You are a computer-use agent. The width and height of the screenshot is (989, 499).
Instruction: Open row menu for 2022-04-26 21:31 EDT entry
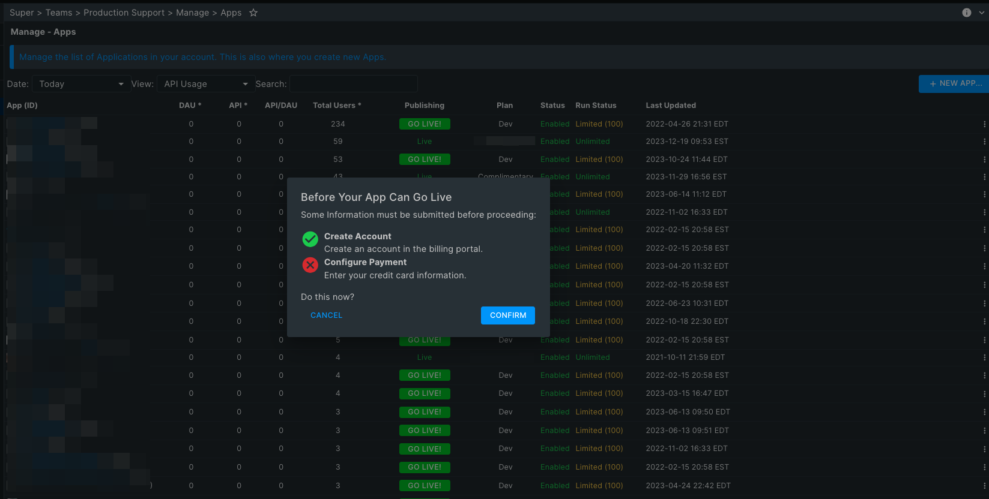[x=984, y=124]
